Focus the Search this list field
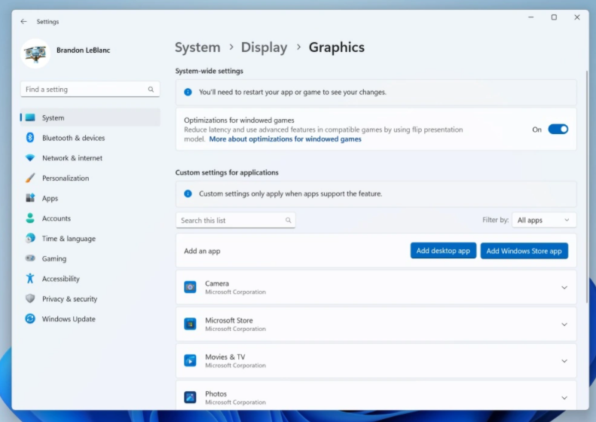 236,220
